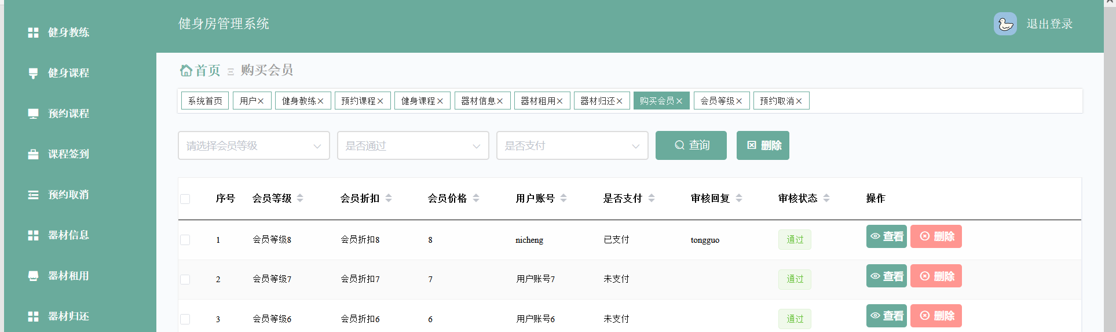The width and height of the screenshot is (1116, 332).
Task: Sort by 会员等级 column arrows
Action: click(x=300, y=198)
